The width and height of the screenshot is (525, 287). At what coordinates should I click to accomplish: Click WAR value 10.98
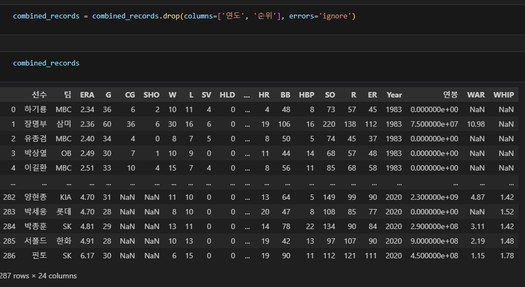(x=476, y=124)
